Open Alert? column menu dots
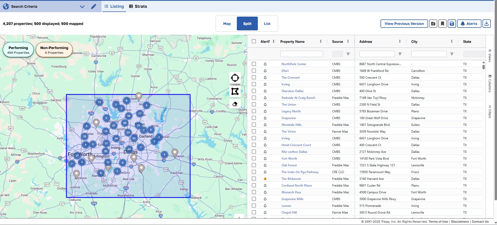497x225 pixels. 274,41
